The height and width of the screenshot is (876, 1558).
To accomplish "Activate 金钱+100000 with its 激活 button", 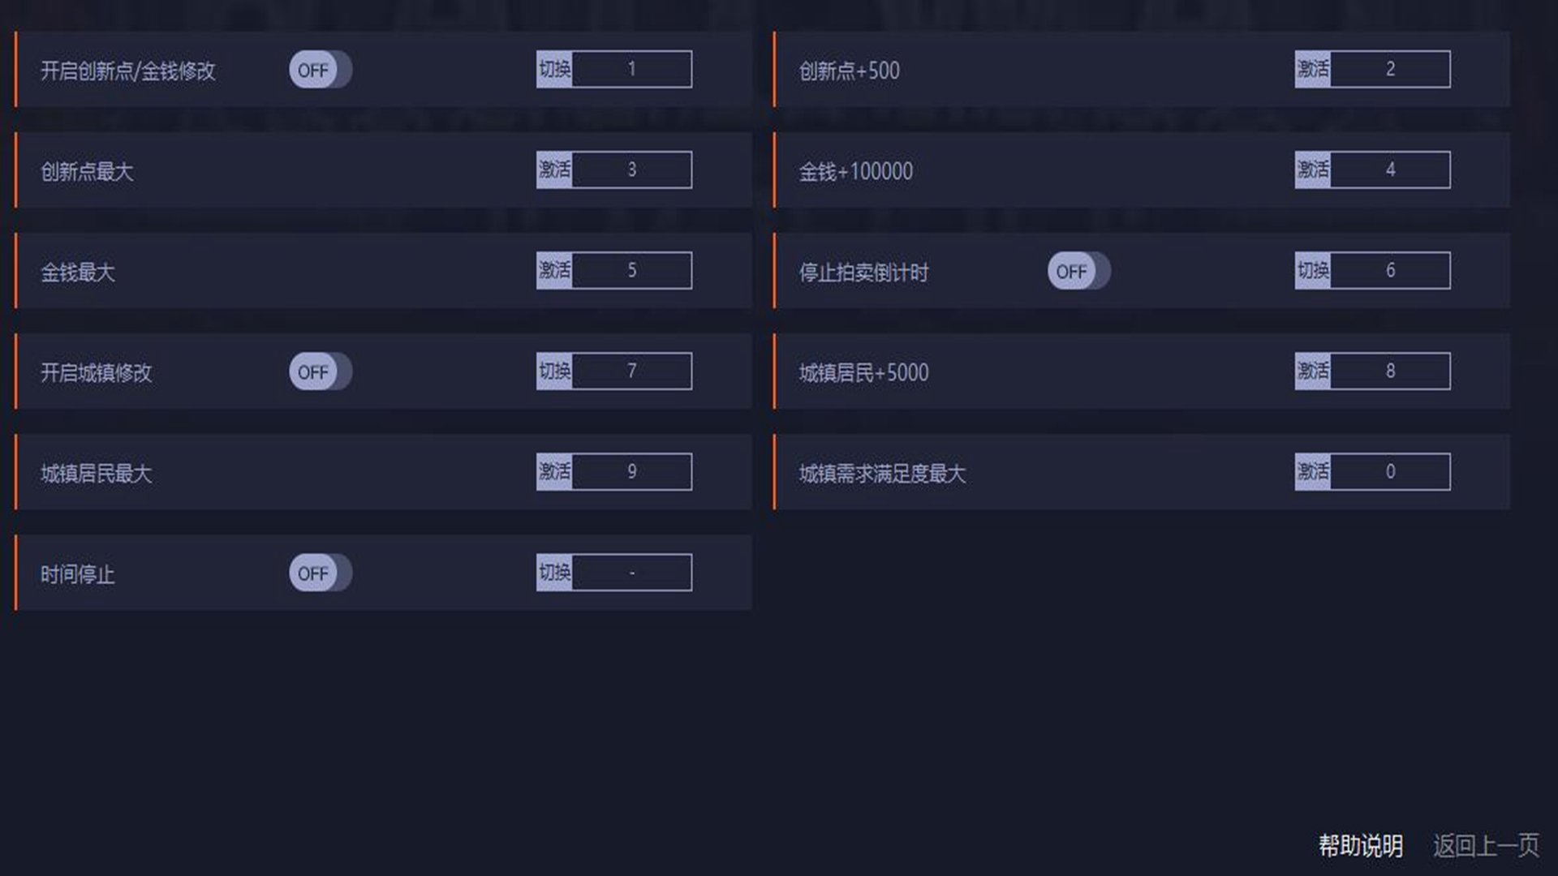I will click(x=1313, y=170).
